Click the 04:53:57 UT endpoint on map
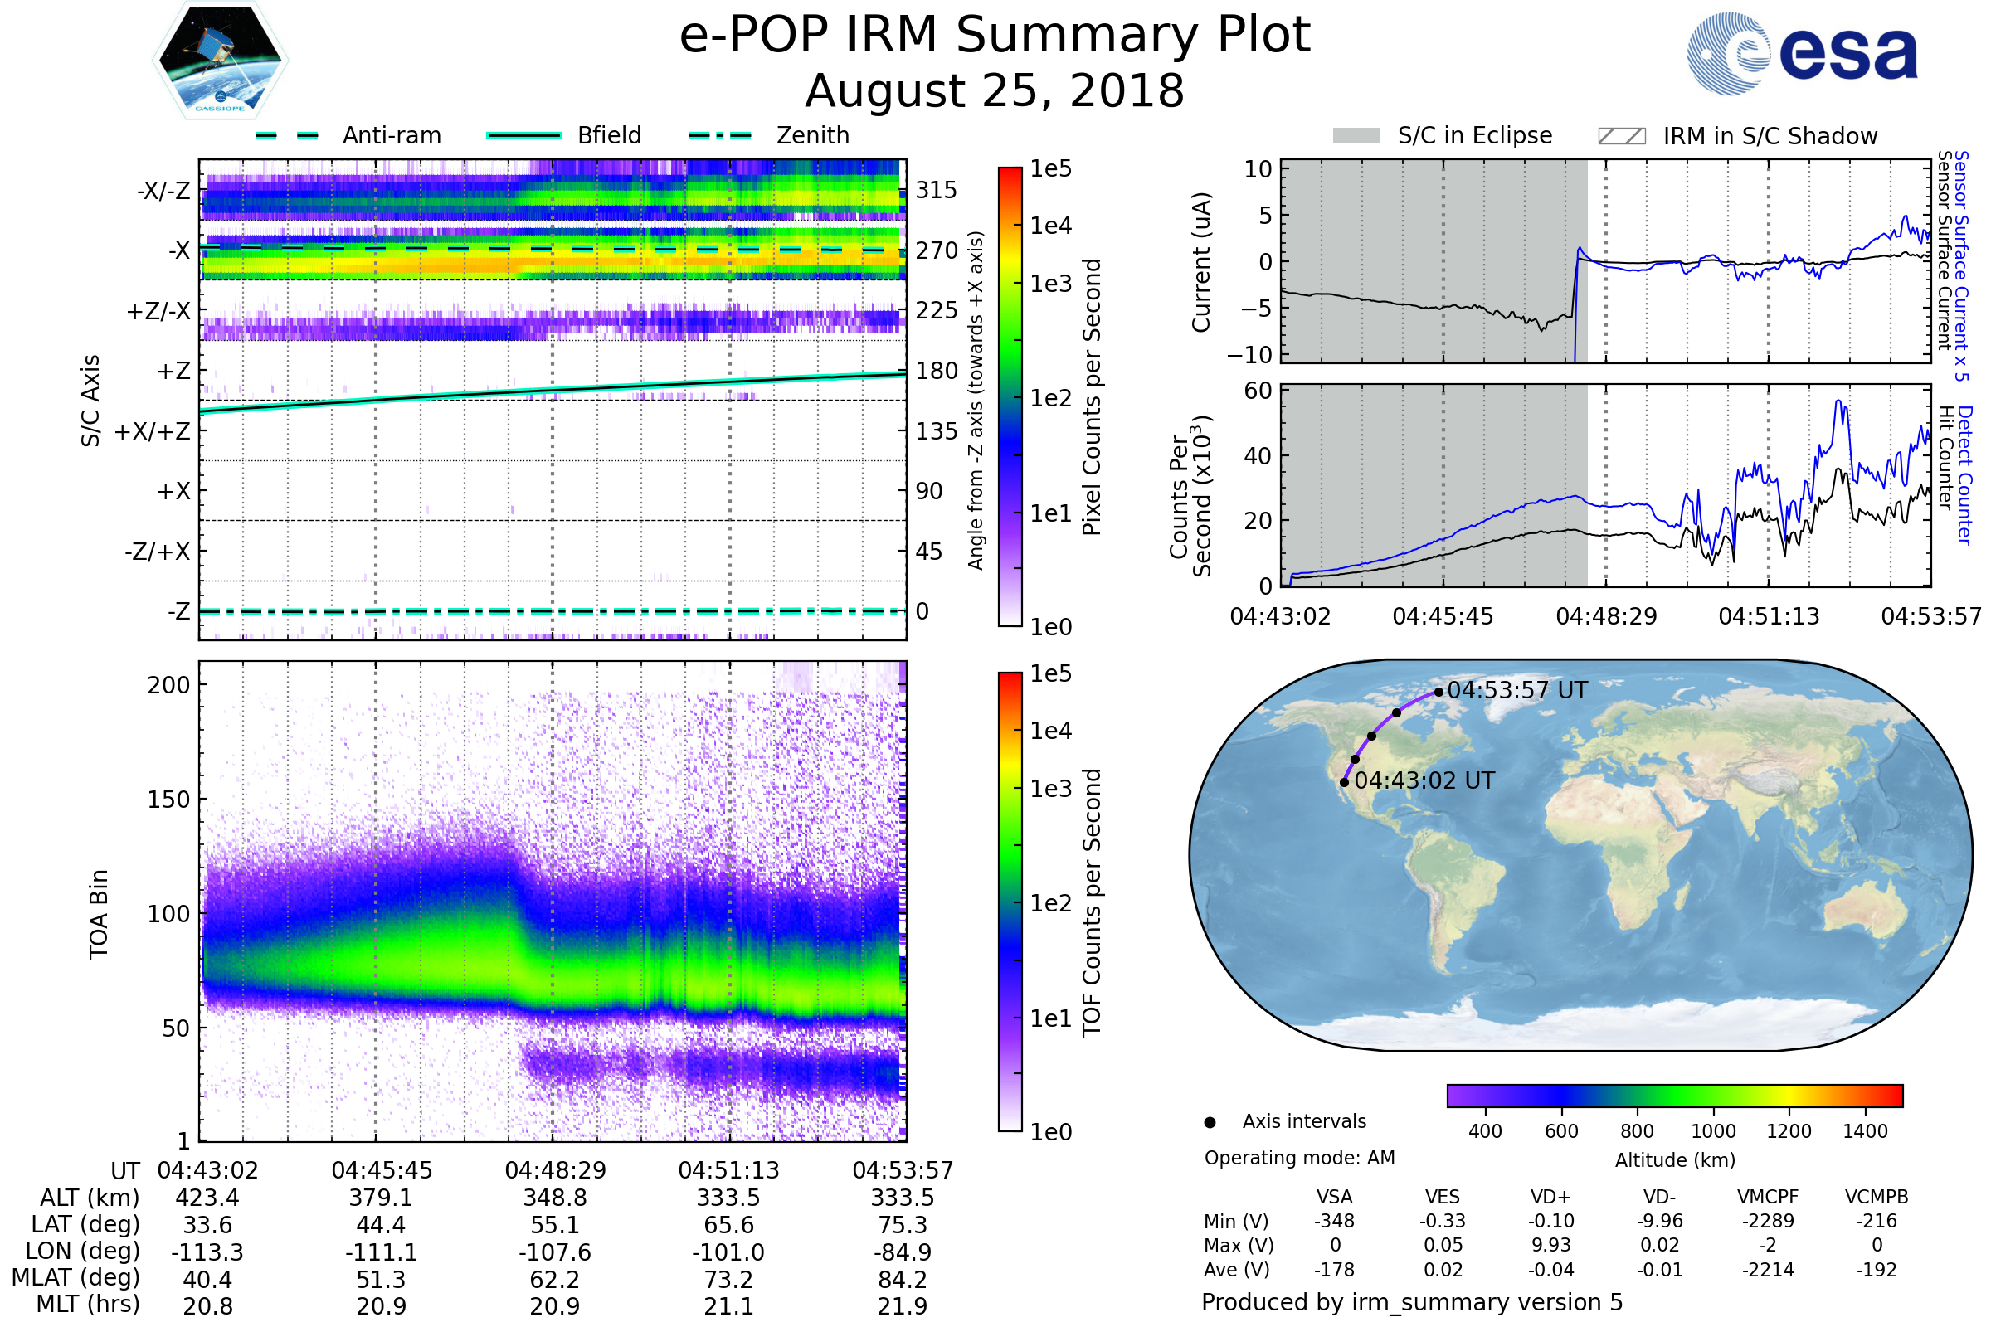Viewport: 1991px width, 1327px height. [x=1438, y=693]
